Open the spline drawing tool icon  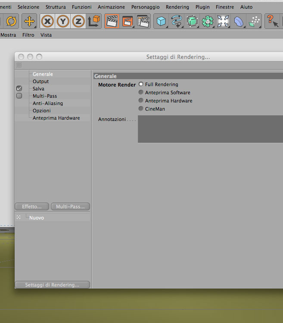[177, 21]
